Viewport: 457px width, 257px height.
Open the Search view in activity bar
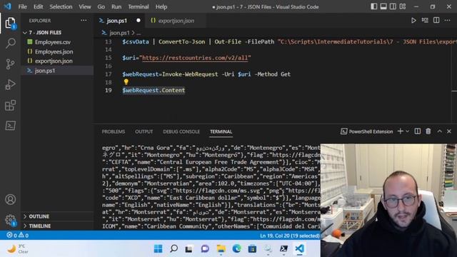[10, 44]
